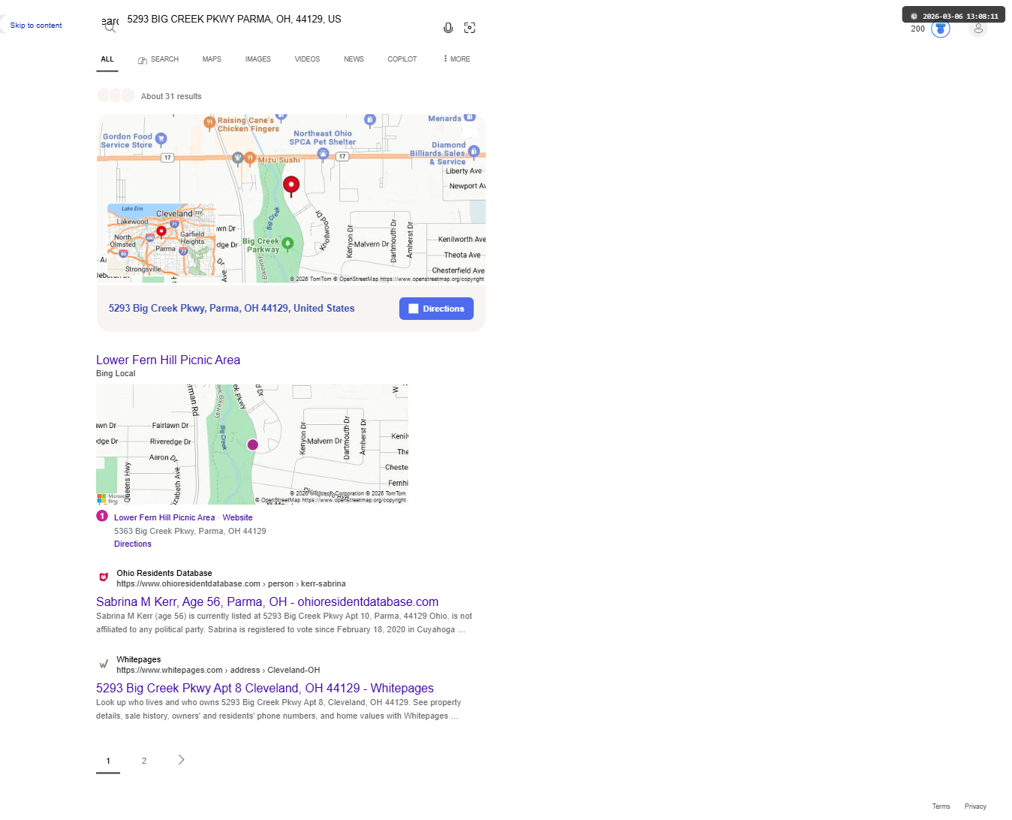Open visual search camera icon
1012x820 pixels.
pyautogui.click(x=470, y=28)
